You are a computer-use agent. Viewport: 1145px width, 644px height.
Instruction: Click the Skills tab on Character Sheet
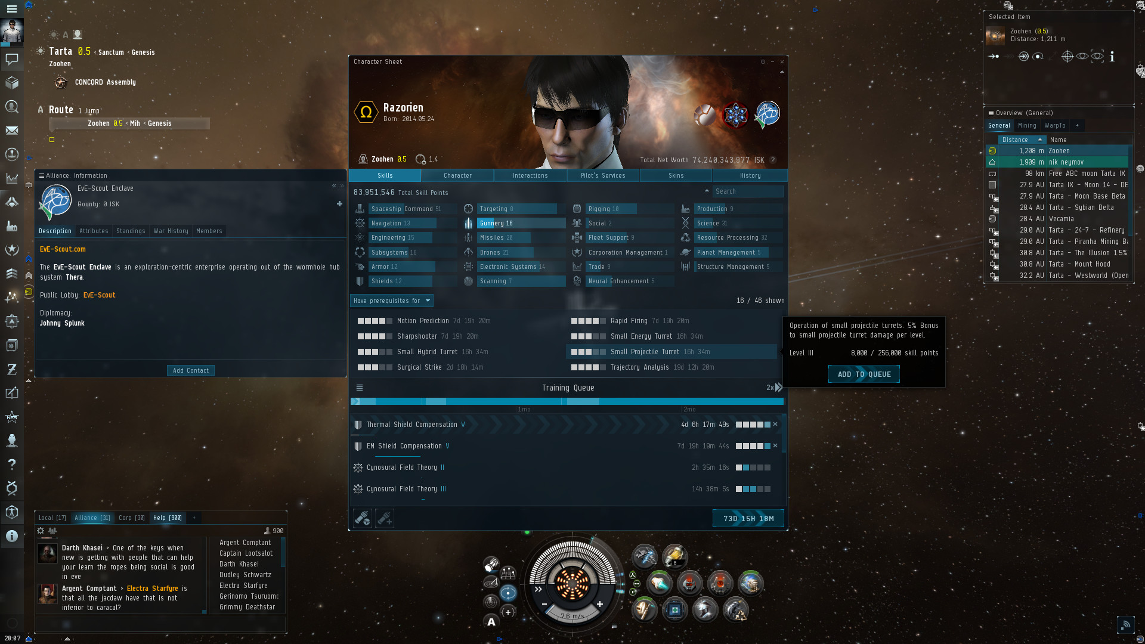[385, 175]
